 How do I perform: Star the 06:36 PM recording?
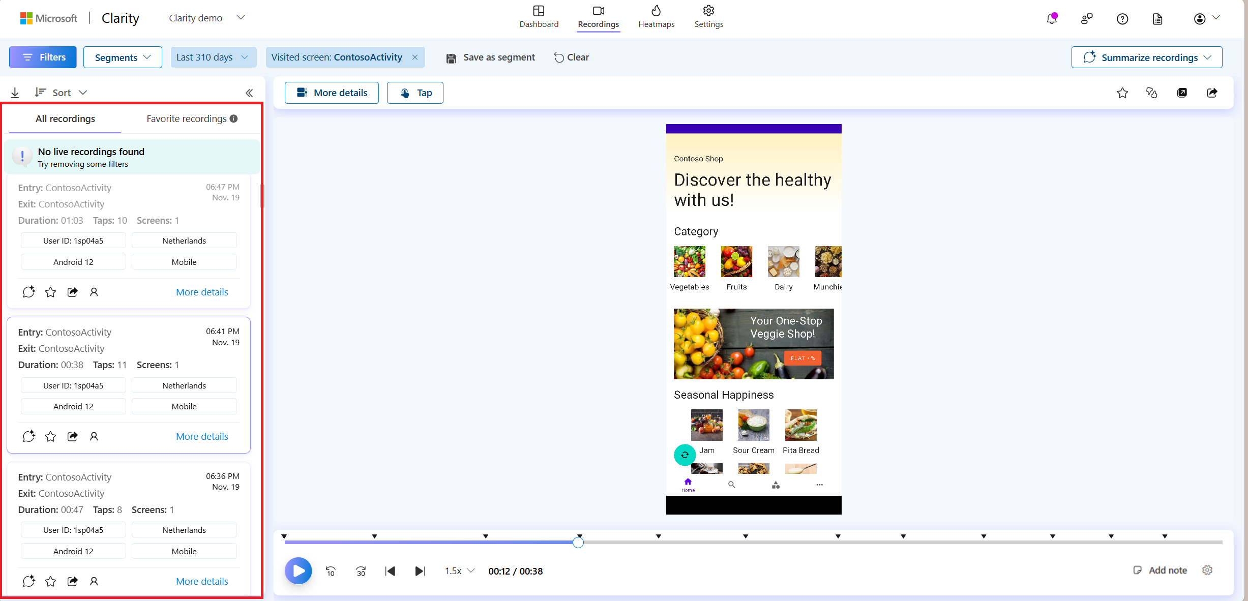click(50, 581)
